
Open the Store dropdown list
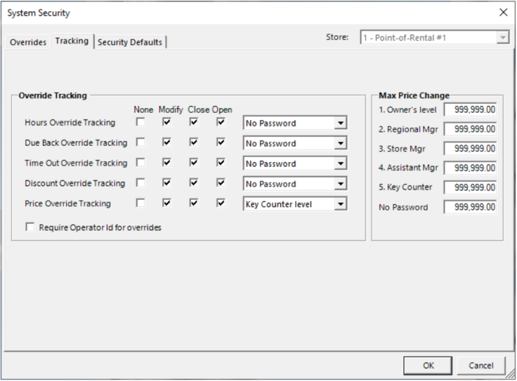click(503, 37)
